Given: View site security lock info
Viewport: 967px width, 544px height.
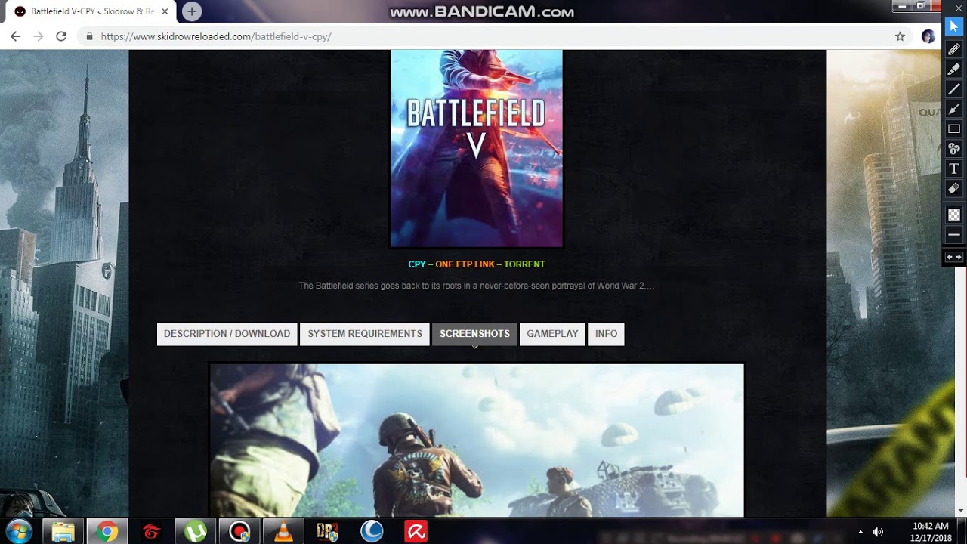Looking at the screenshot, I should [90, 36].
